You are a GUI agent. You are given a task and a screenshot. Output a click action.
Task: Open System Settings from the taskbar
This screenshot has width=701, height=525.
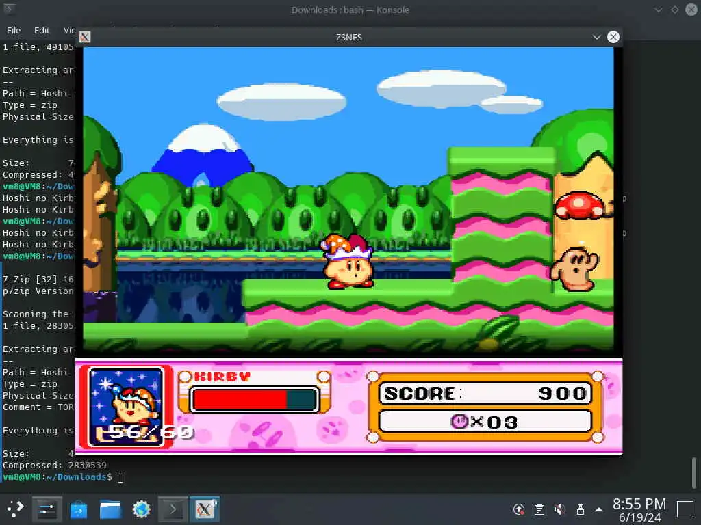click(x=47, y=509)
